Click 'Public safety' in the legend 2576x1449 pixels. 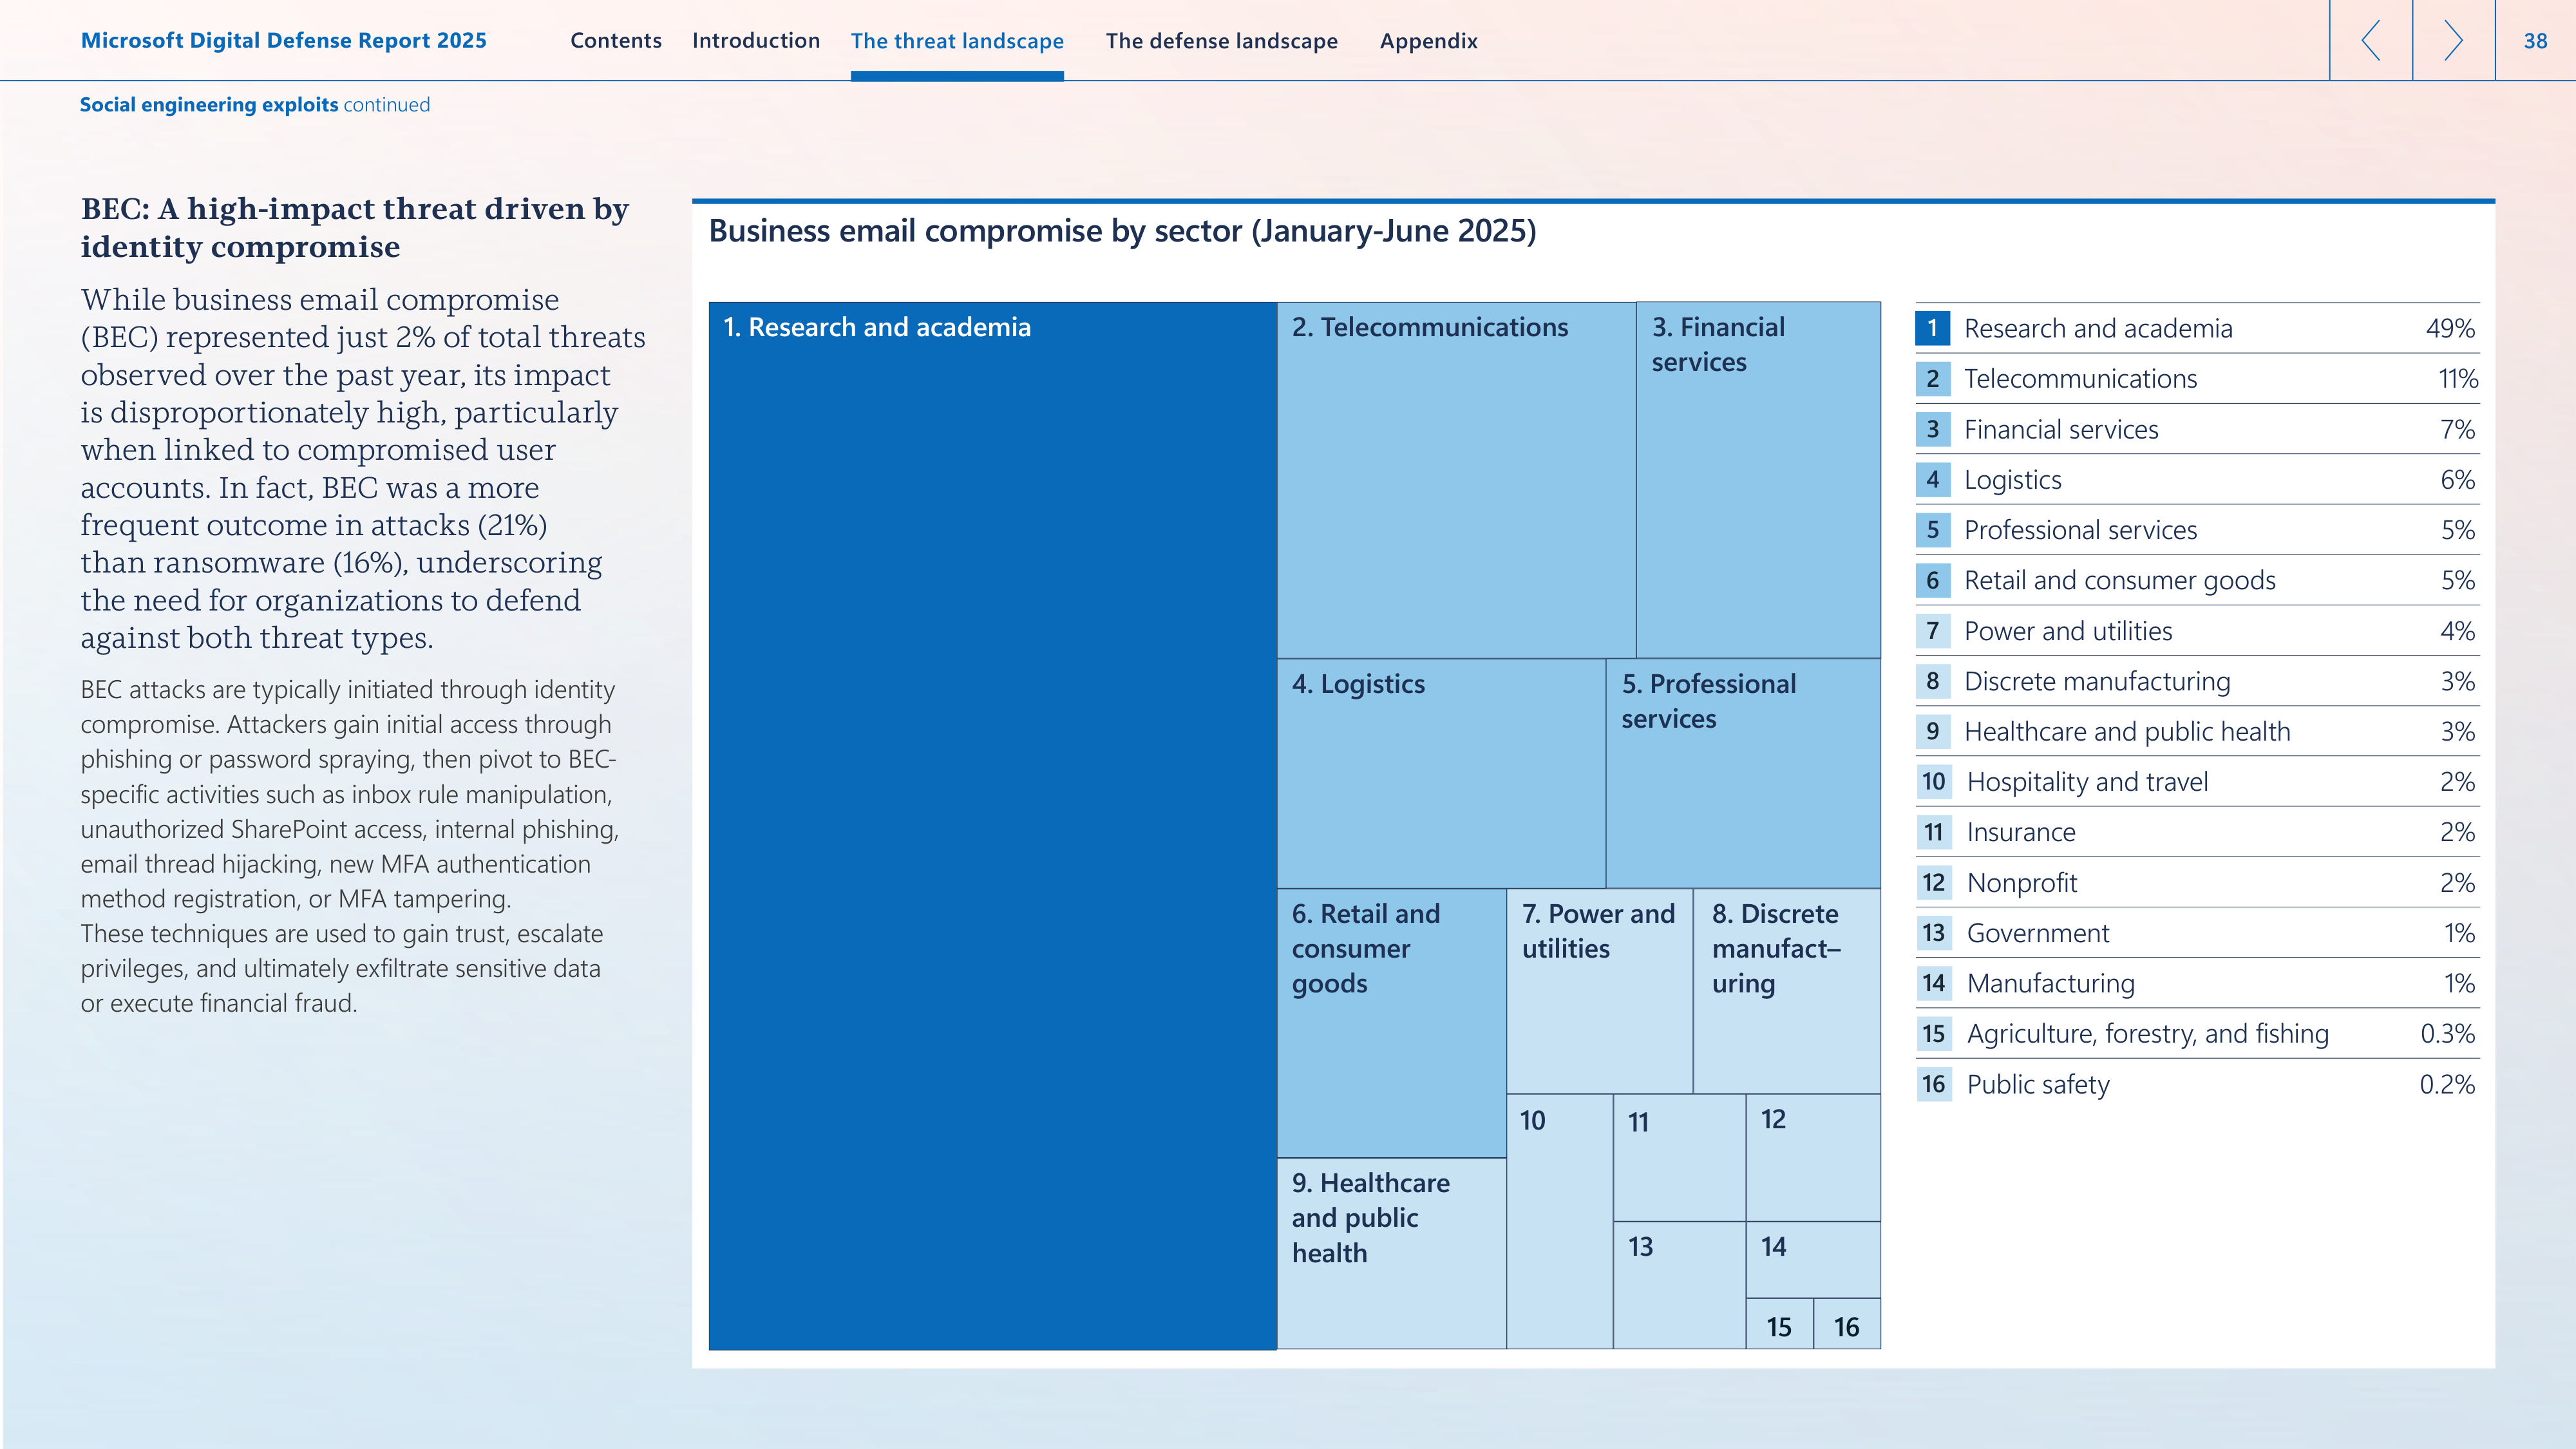(x=2037, y=1085)
